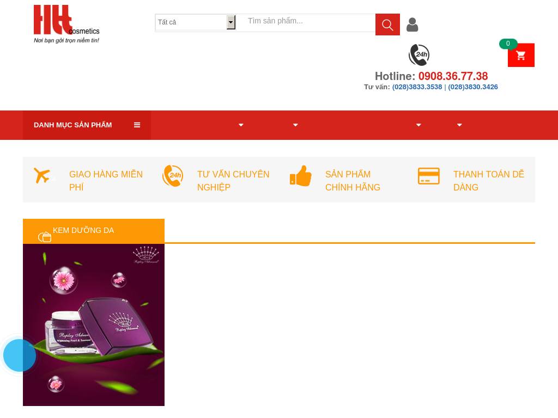558x418 pixels.
Task: Click the phone number (028)3830.3426
Action: (x=473, y=87)
